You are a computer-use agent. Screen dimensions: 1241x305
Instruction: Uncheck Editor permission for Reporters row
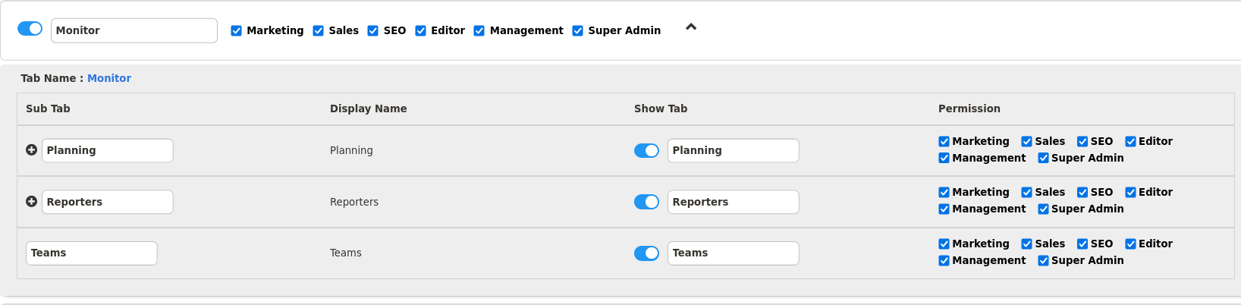[x=1130, y=193]
